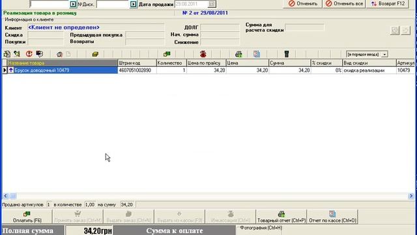417x235 pixels.
Task: Click the Отменить все button
Action: (344, 4)
